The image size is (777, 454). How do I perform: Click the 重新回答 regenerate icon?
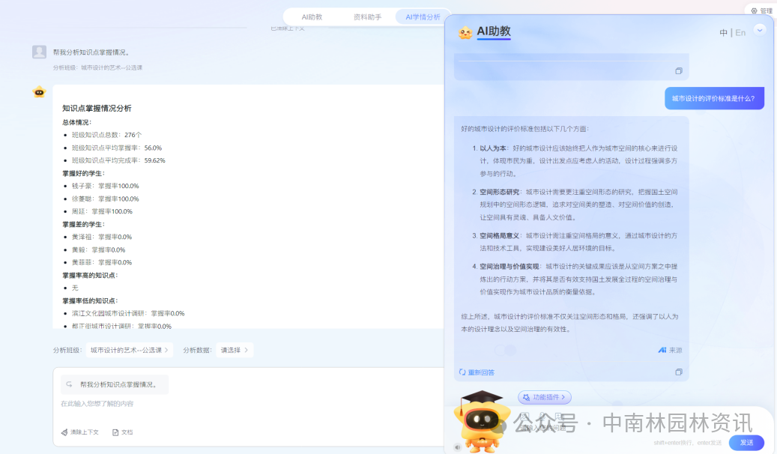(463, 372)
